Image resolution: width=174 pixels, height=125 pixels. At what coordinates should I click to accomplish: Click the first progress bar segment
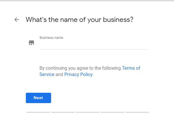tap(38, 112)
